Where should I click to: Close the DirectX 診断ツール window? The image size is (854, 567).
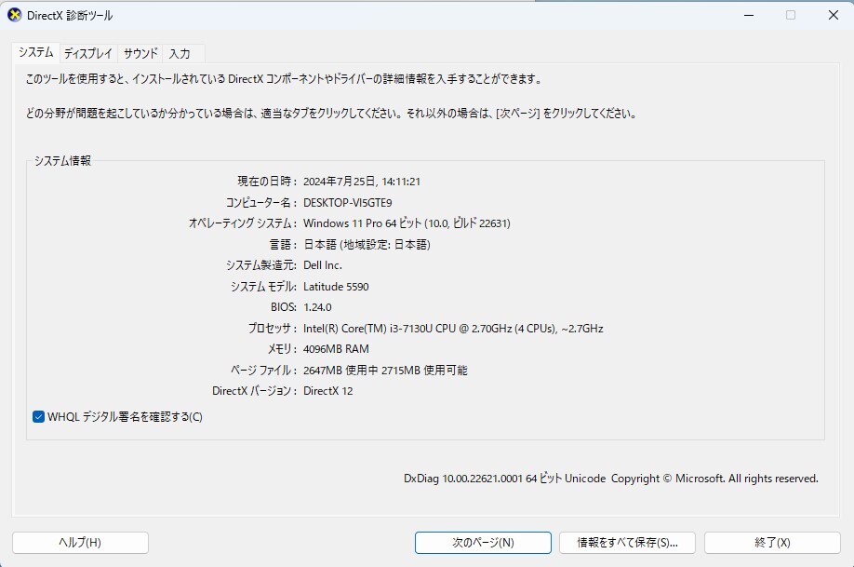(834, 15)
